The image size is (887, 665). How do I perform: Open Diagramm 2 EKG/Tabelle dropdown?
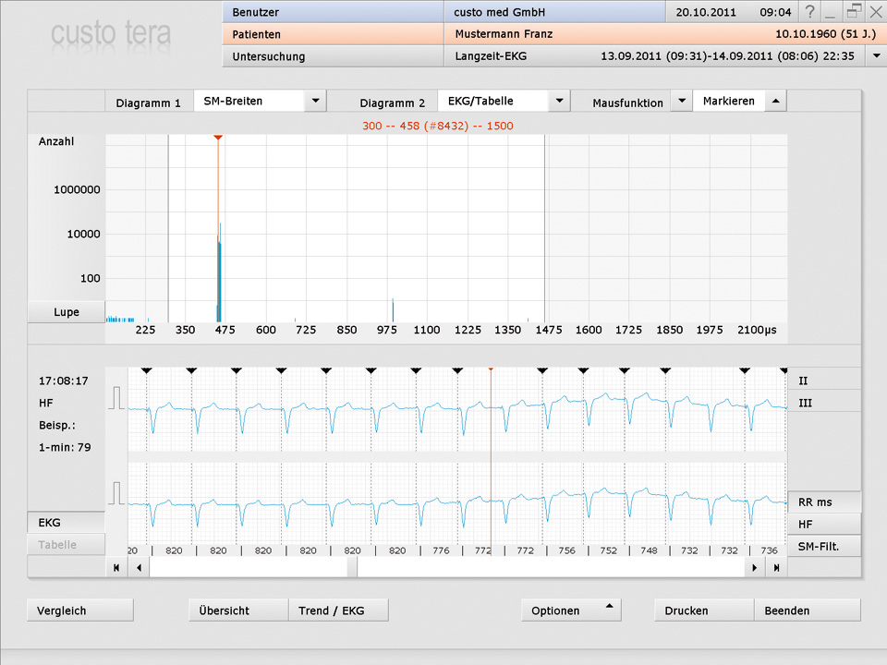click(x=559, y=101)
